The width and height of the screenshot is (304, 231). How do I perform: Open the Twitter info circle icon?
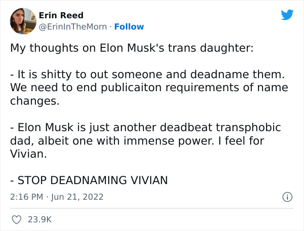click(287, 197)
